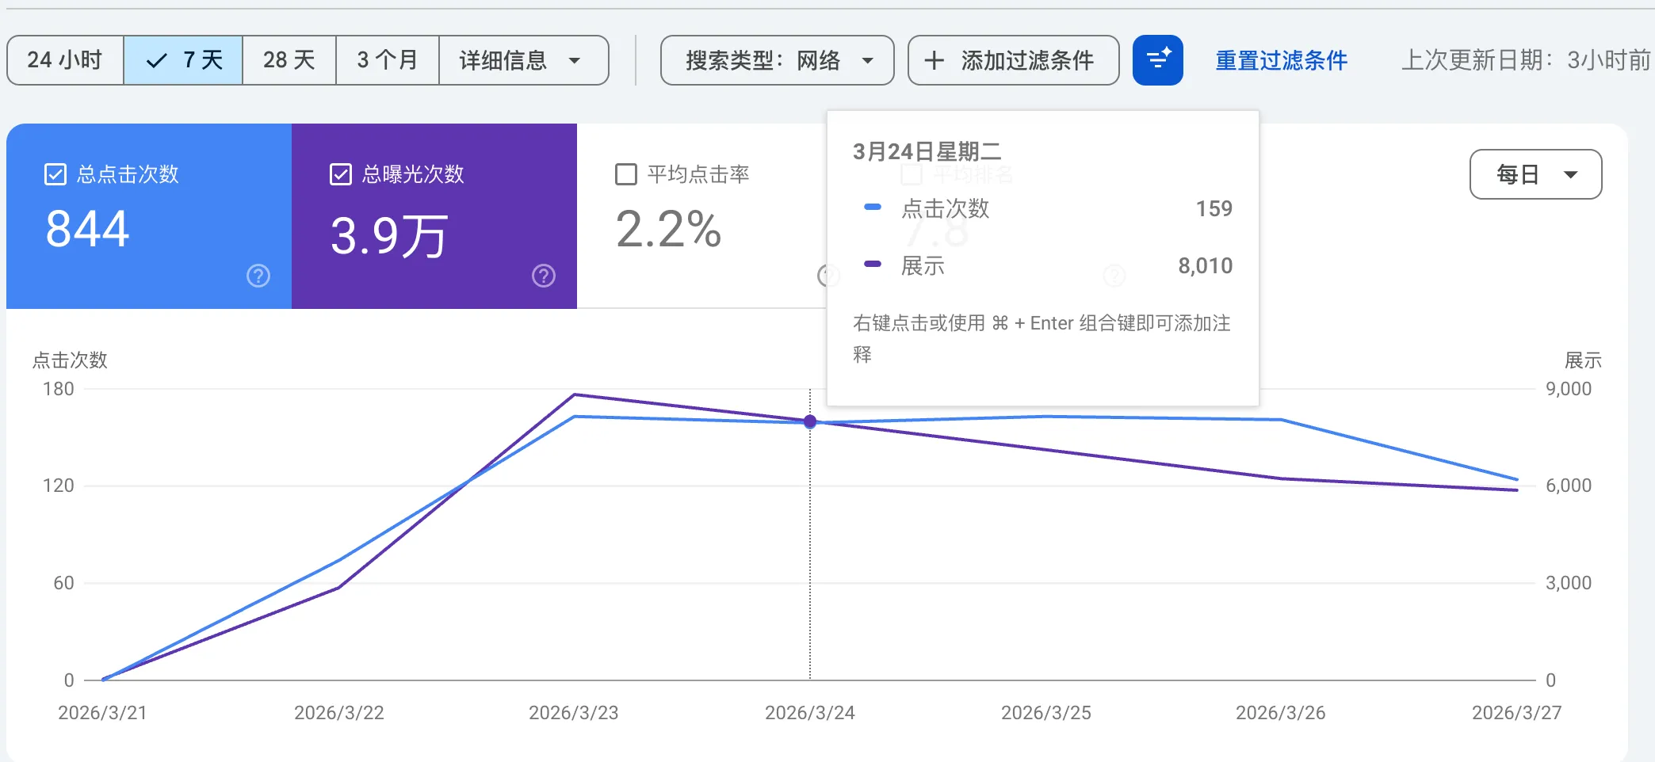
Task: Click the help icon on 平均点击率 card
Action: point(827,276)
